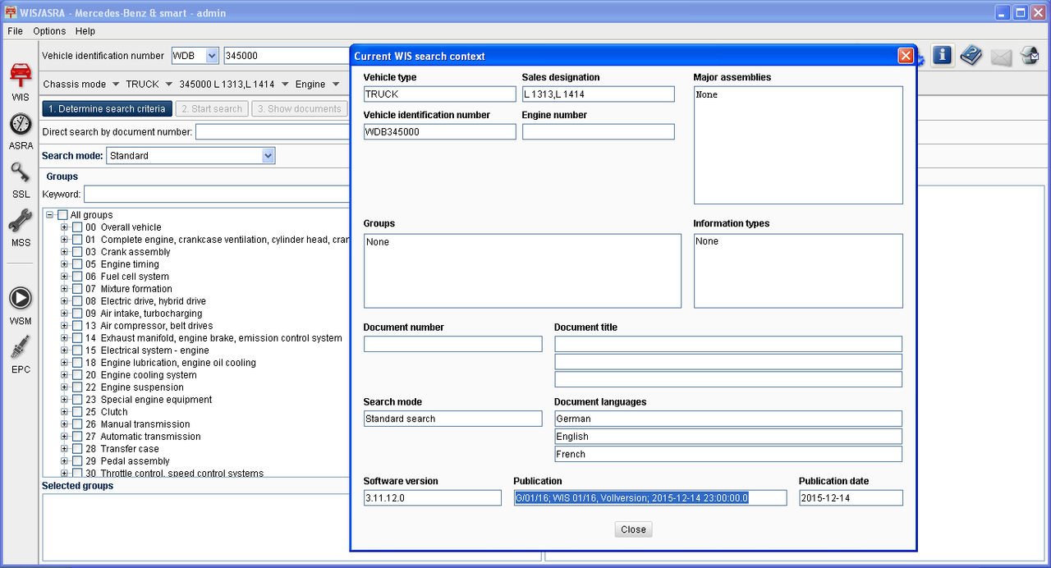1051x568 pixels.
Task: Select 22 Engine suspension tree row
Action: click(134, 387)
